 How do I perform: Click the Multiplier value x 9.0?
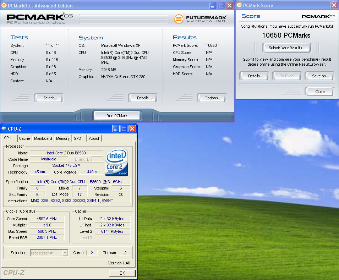[x=47, y=225]
